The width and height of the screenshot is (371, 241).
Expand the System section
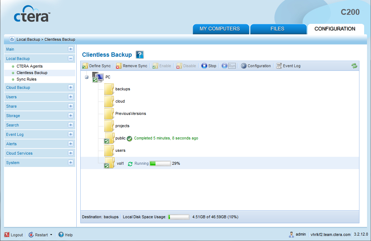click(71, 163)
